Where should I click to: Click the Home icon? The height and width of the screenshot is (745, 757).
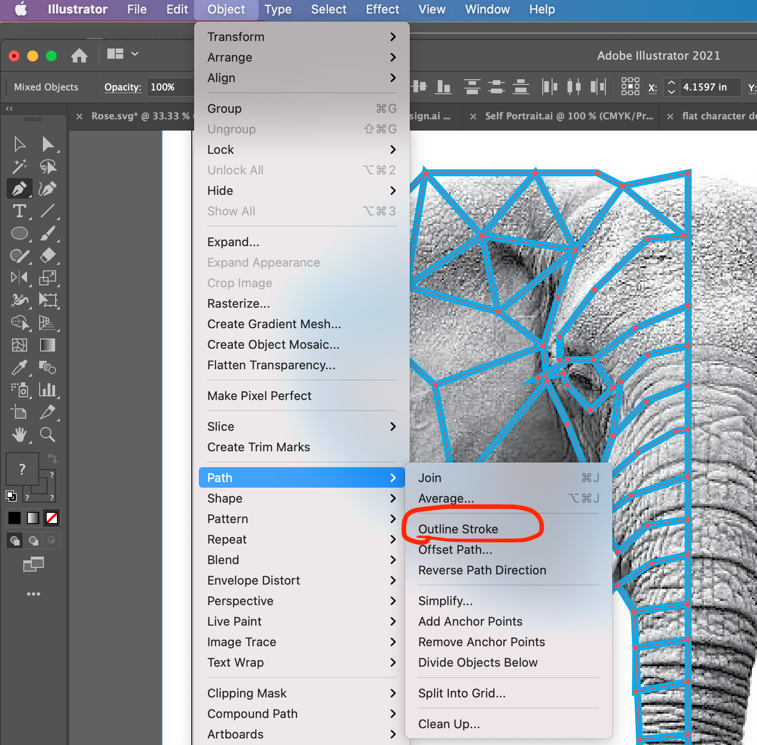(x=79, y=55)
